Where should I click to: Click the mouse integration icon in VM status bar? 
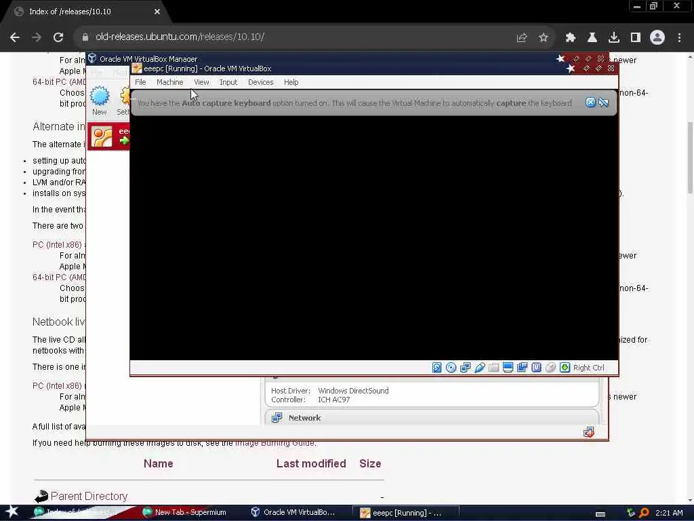[x=550, y=367]
